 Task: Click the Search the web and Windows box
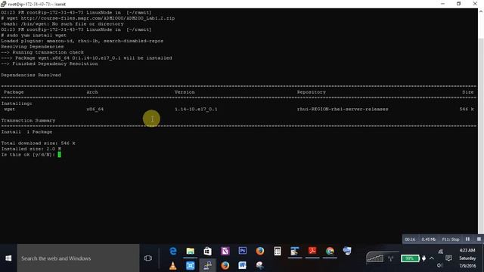pos(78,258)
